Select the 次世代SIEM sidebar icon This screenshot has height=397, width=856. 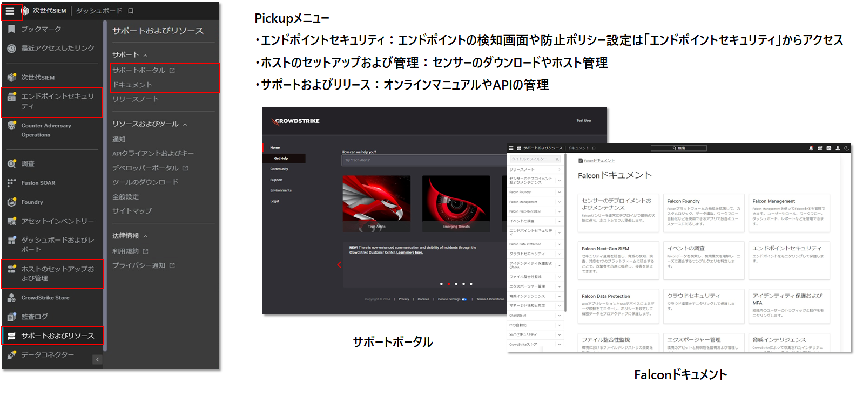(11, 77)
